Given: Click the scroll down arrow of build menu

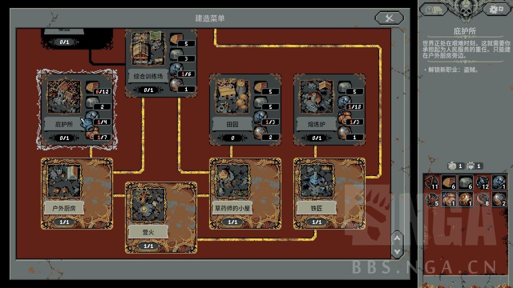Looking at the screenshot, I should click(397, 252).
